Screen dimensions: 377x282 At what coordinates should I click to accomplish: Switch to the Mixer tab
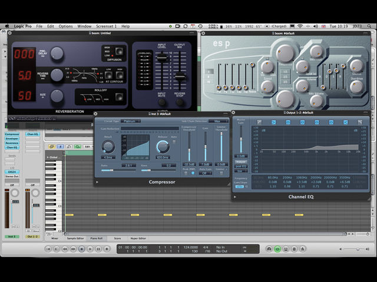coord(55,239)
